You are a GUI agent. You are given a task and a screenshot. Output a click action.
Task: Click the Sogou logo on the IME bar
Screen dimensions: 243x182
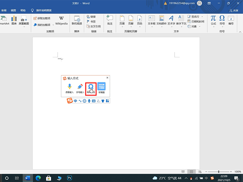[69, 100]
